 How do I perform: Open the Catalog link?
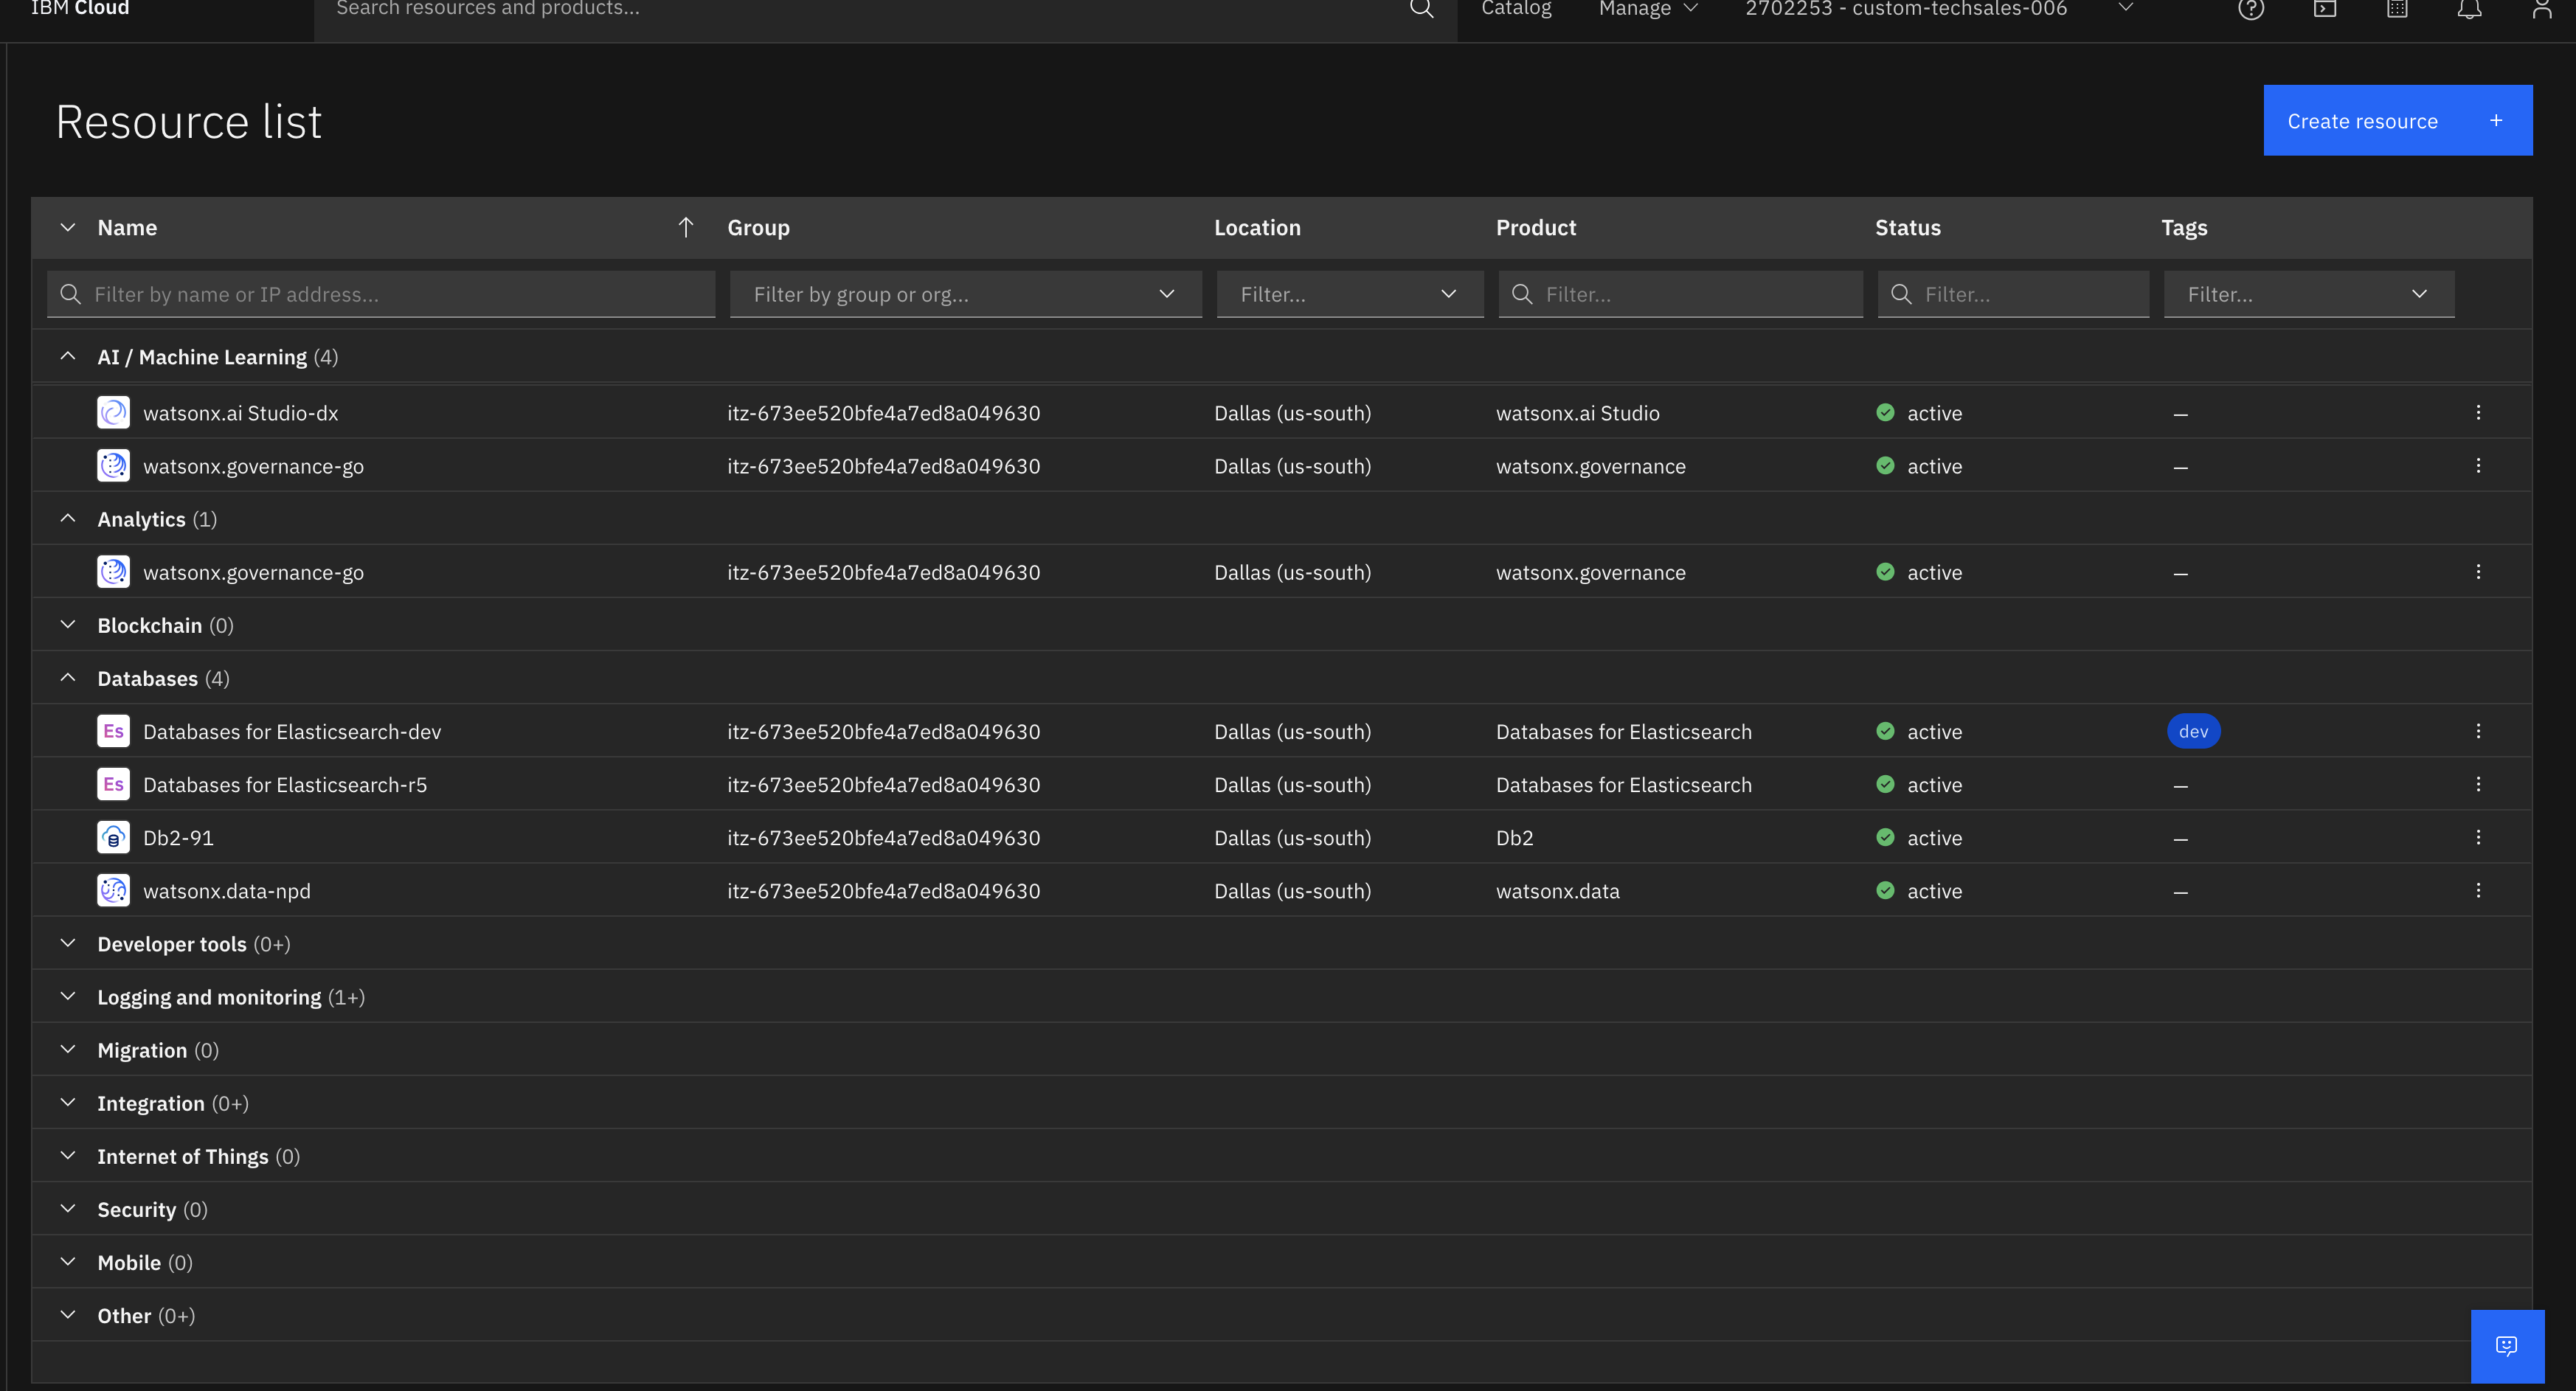coord(1516,9)
